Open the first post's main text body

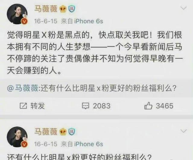coord(95,53)
